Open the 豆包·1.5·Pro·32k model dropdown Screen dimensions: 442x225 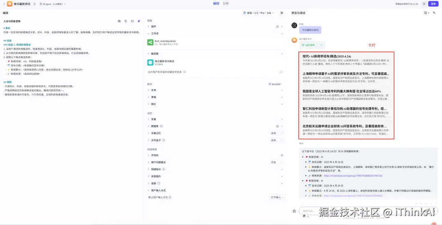(x=259, y=13)
